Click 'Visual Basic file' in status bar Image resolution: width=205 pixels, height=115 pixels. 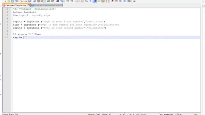[x=10, y=114]
